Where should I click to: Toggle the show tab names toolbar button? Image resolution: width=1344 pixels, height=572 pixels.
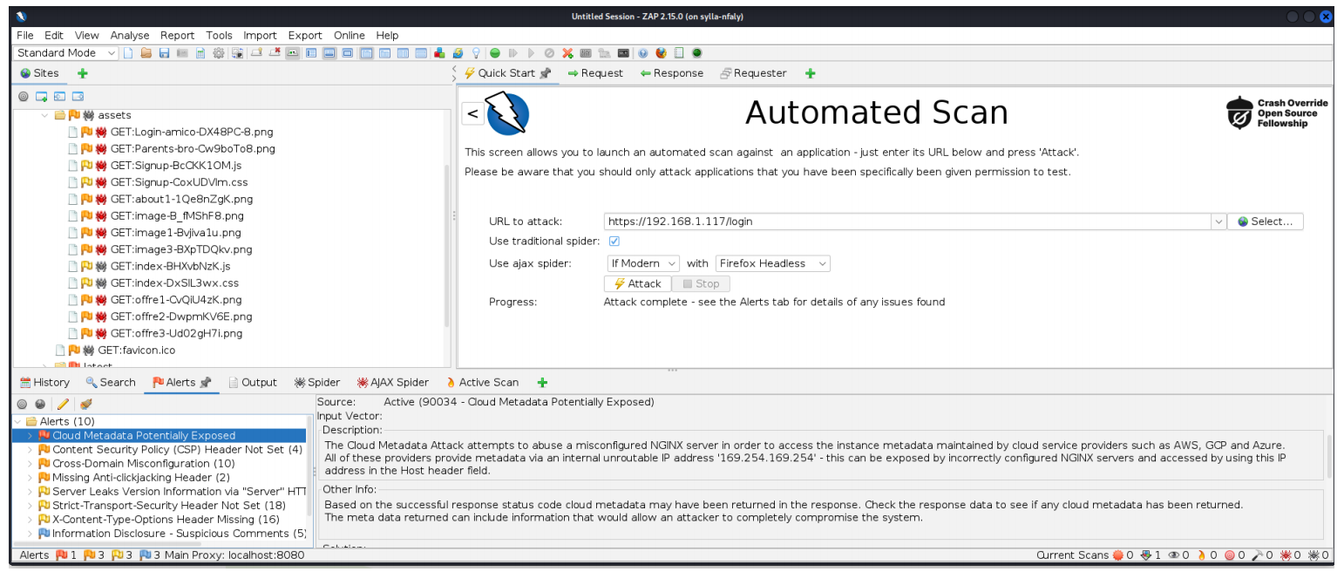tap(292, 53)
